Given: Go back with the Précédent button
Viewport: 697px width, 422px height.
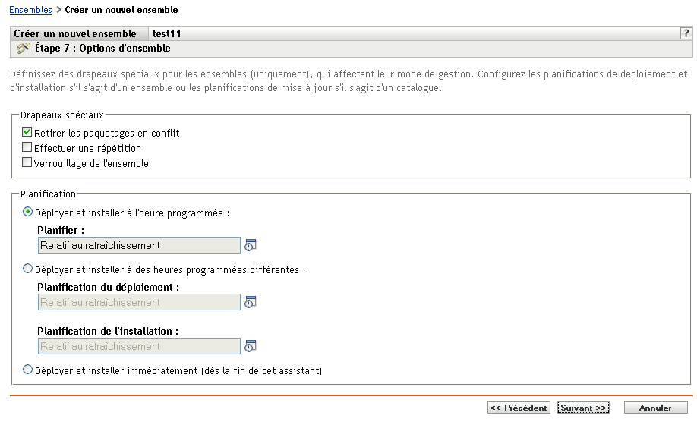Looking at the screenshot, I should click(519, 408).
